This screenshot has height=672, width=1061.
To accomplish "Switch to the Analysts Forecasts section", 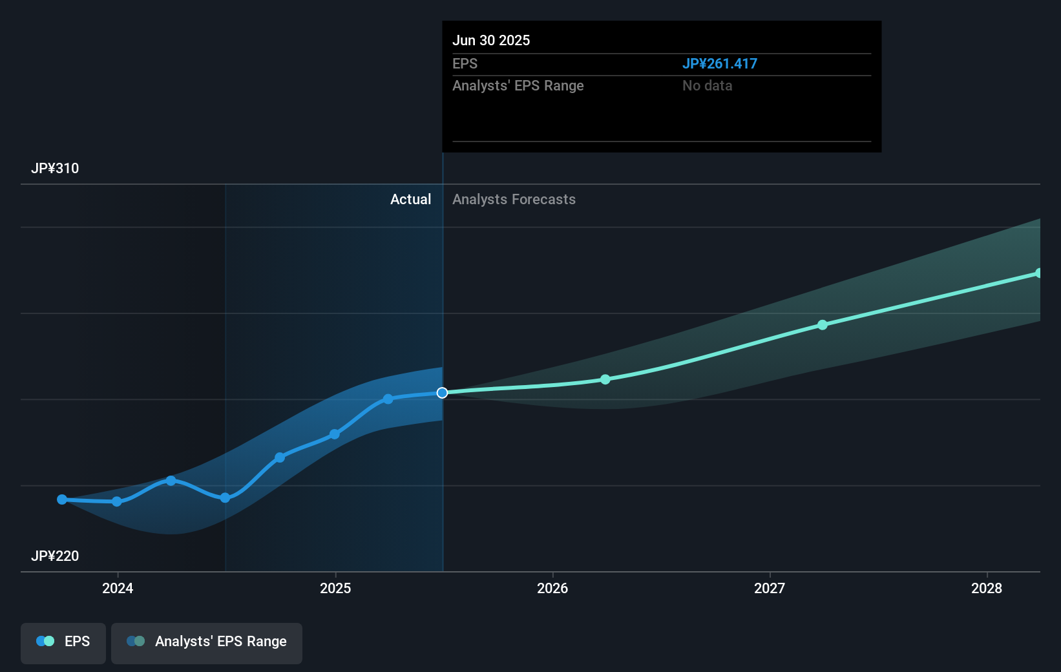I will [x=514, y=199].
